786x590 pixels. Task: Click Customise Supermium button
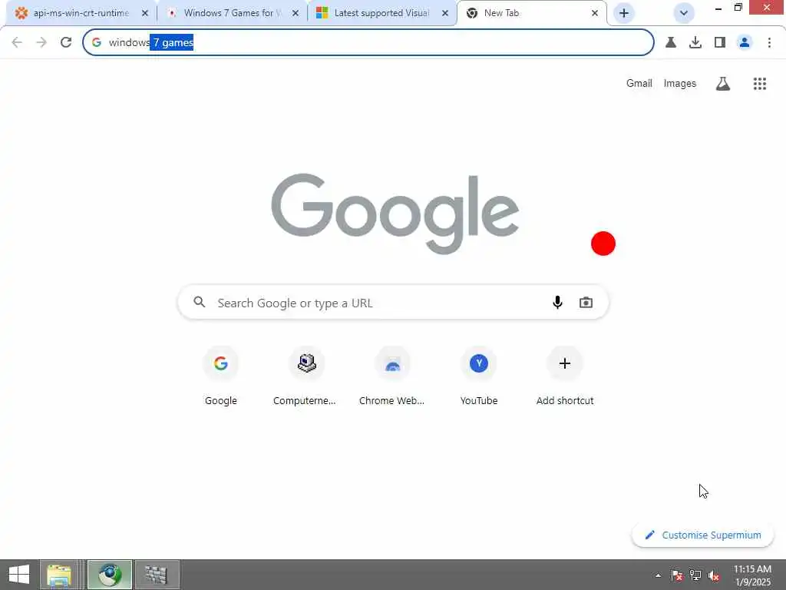(703, 535)
